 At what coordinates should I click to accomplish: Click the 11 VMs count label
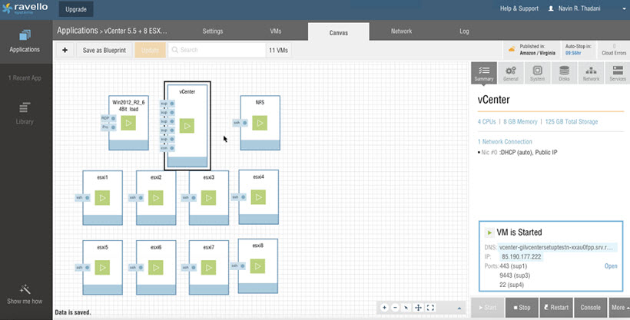[278, 50]
